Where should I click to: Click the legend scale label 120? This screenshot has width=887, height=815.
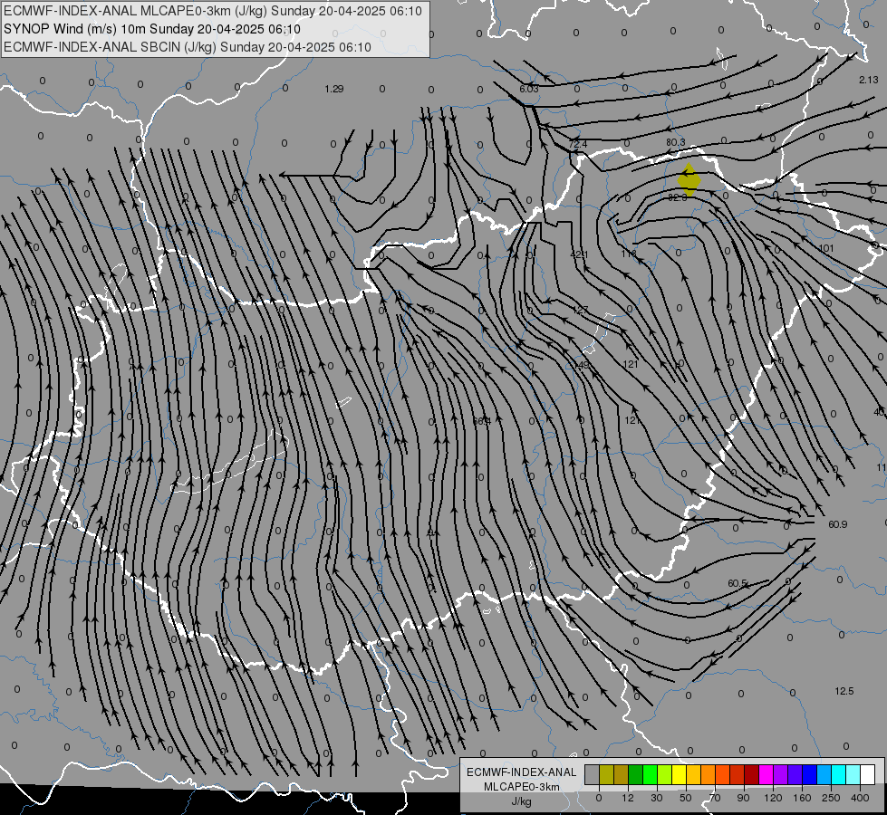pos(773,798)
